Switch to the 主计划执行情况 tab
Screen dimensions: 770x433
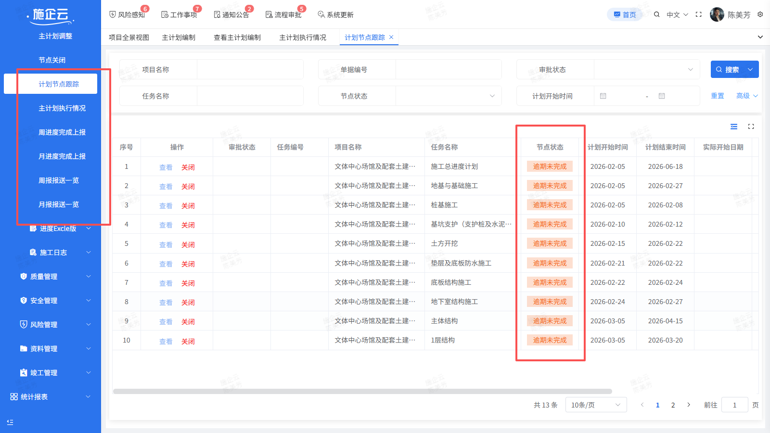303,37
